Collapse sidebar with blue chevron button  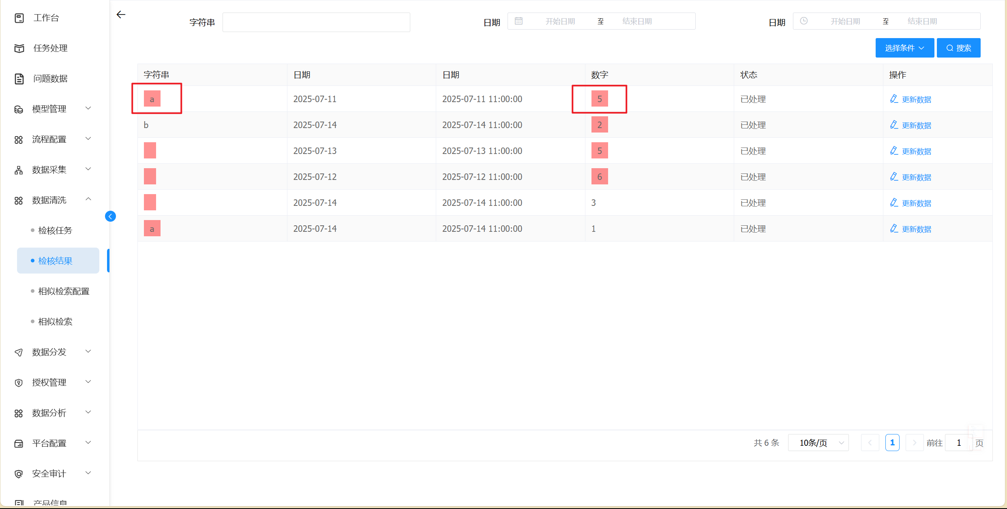point(110,216)
